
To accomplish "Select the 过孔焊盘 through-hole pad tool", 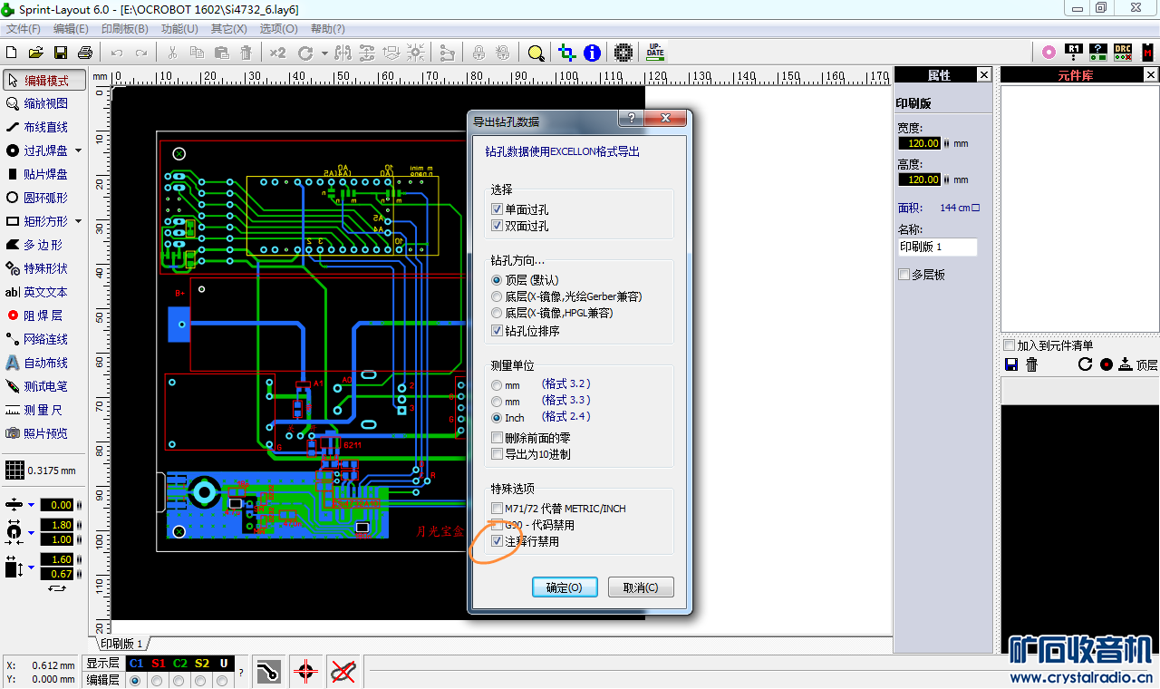I will pyautogui.click(x=45, y=150).
